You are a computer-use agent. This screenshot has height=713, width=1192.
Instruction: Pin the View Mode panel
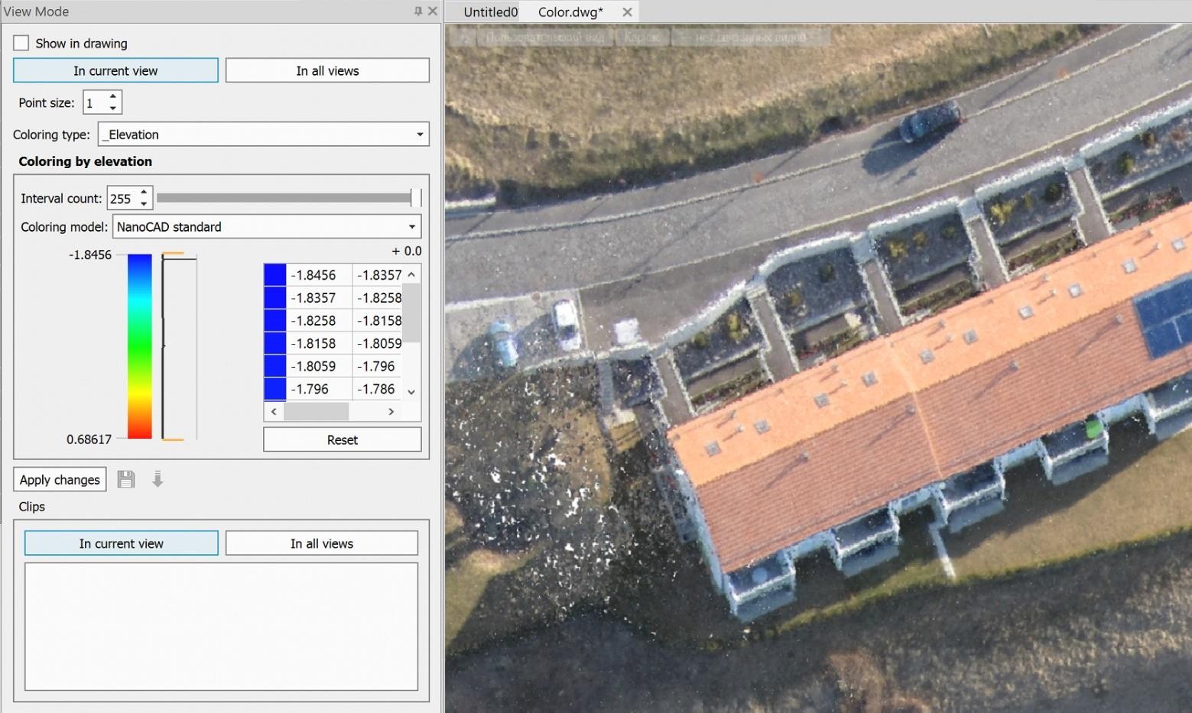click(417, 11)
